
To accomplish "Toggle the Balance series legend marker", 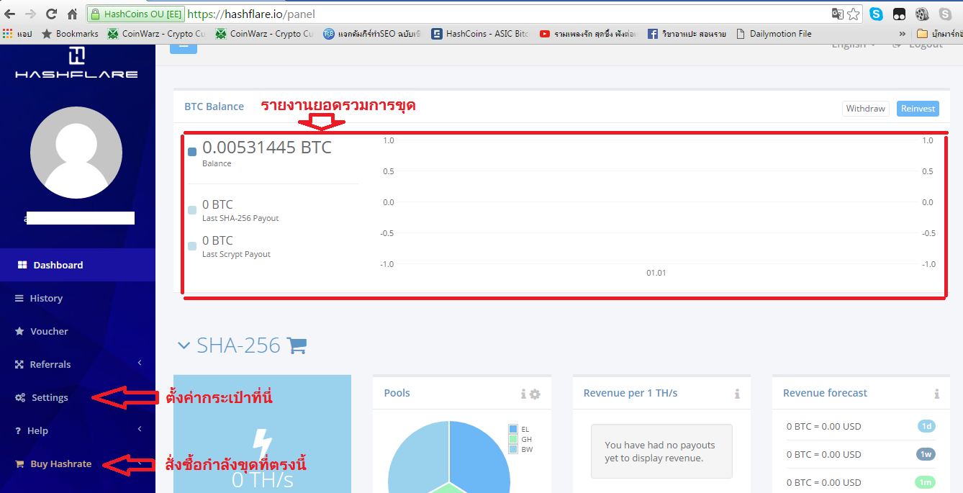I will pos(192,152).
